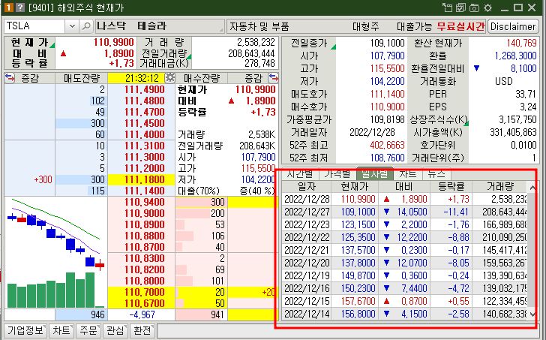Click the pop-out window icon in title bar

point(447,8)
